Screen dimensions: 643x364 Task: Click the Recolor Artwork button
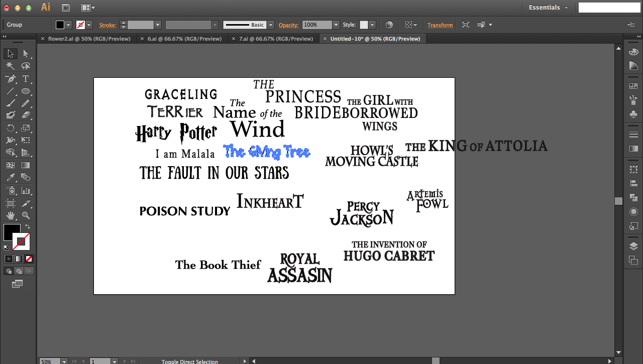point(389,25)
